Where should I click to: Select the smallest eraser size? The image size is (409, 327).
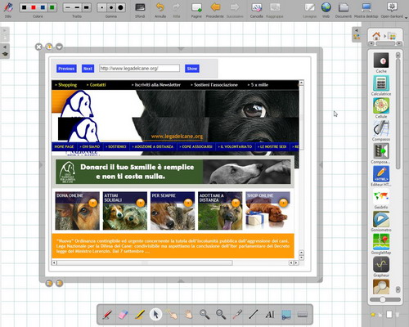(x=102, y=7)
